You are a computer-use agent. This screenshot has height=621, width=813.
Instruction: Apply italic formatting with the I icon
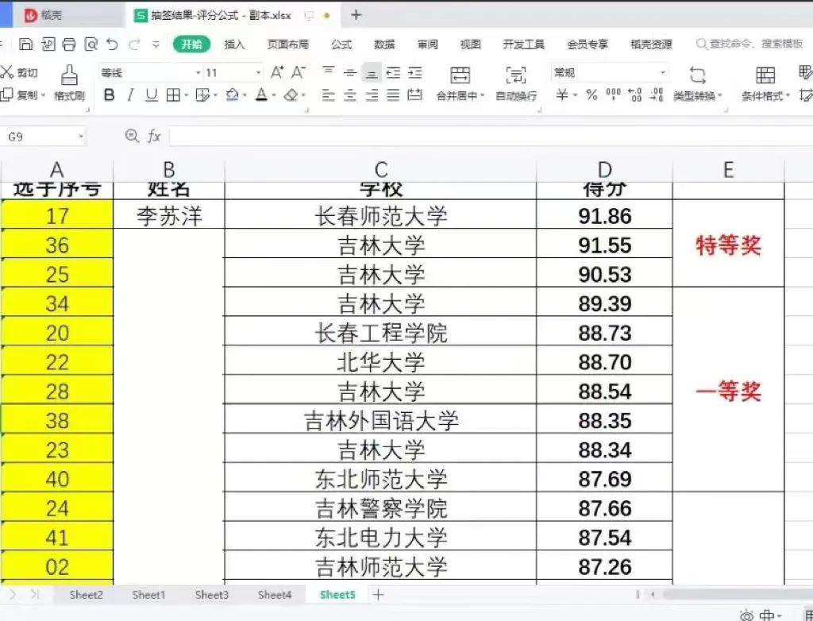[x=131, y=94]
